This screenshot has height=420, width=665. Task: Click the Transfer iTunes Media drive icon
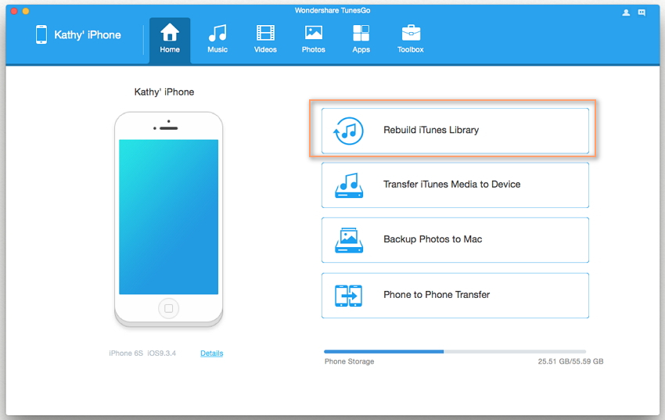pyautogui.click(x=348, y=185)
